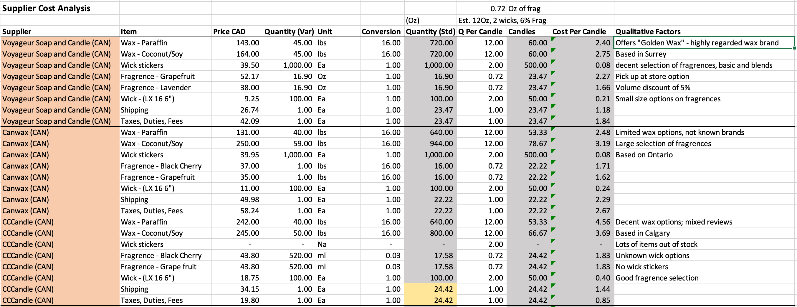
Task: Select the 'Unit' header cell
Action: point(338,32)
